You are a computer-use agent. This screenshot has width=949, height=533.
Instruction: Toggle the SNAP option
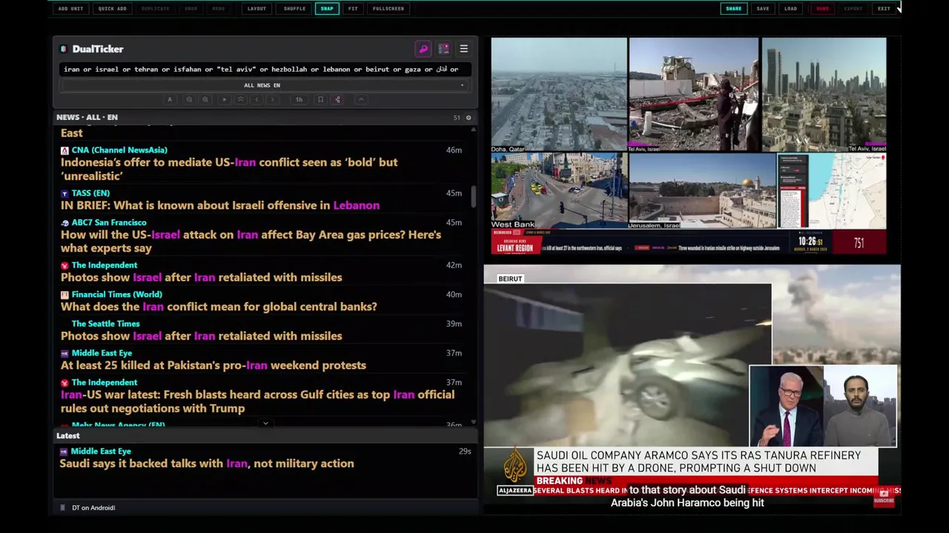pyautogui.click(x=327, y=9)
